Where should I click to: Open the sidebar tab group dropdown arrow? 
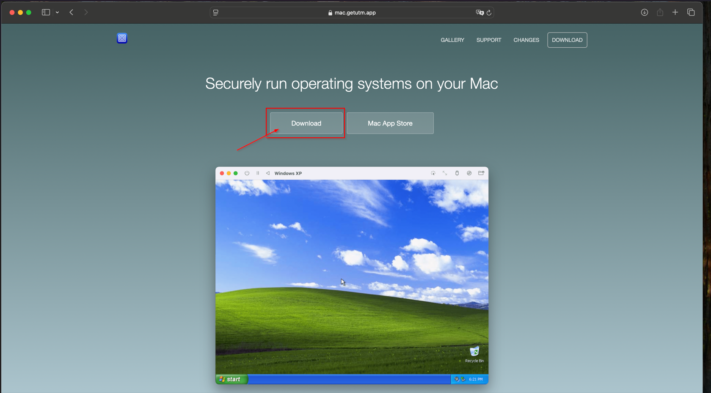[57, 12]
